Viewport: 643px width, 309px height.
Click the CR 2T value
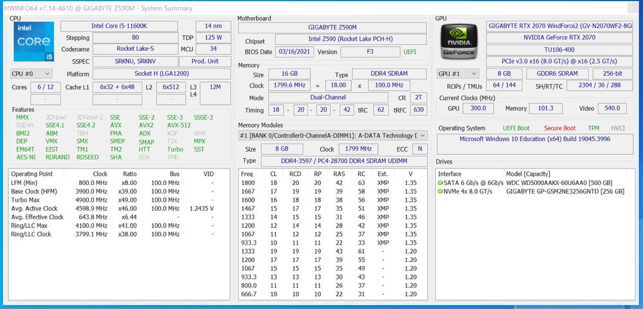pos(419,98)
